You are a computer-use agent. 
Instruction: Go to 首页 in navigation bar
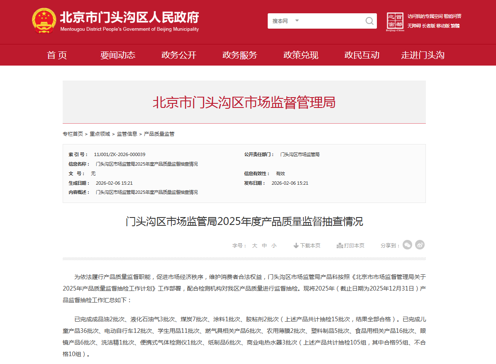(57, 55)
